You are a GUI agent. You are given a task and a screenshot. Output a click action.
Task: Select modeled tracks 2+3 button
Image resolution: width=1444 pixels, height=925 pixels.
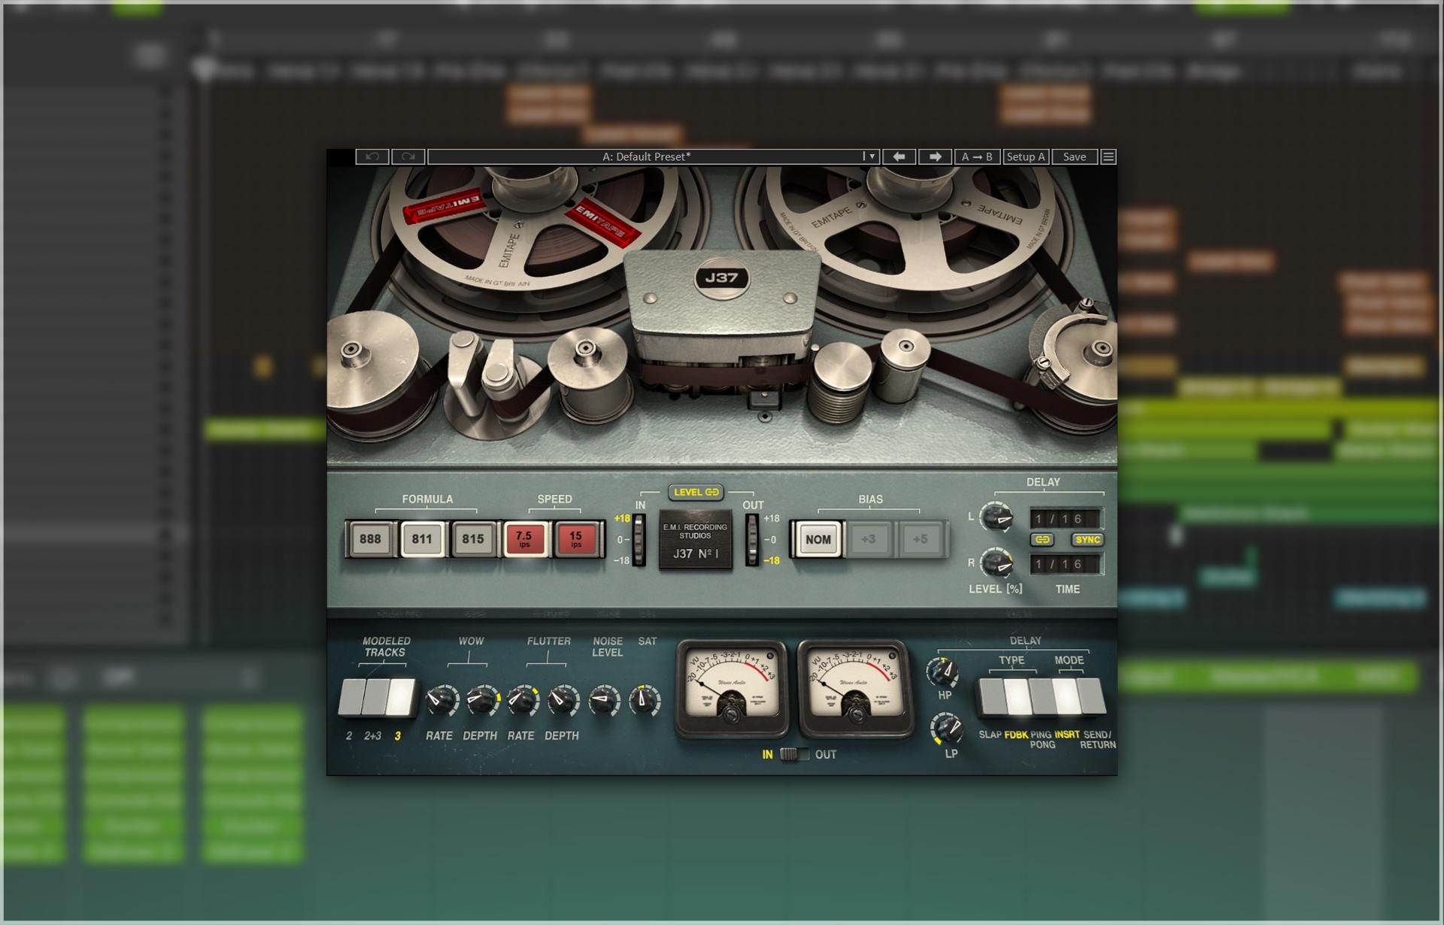[x=375, y=697]
